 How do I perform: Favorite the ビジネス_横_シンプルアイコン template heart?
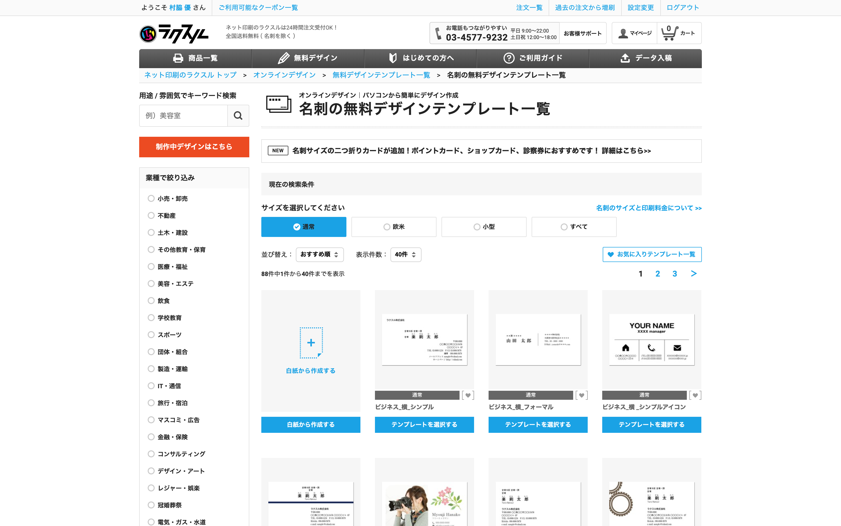(695, 395)
